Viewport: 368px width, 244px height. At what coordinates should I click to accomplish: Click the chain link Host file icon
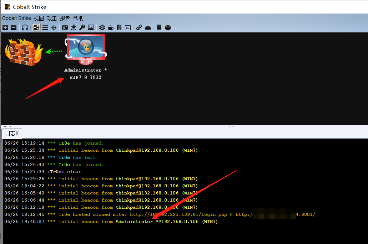click(139, 28)
